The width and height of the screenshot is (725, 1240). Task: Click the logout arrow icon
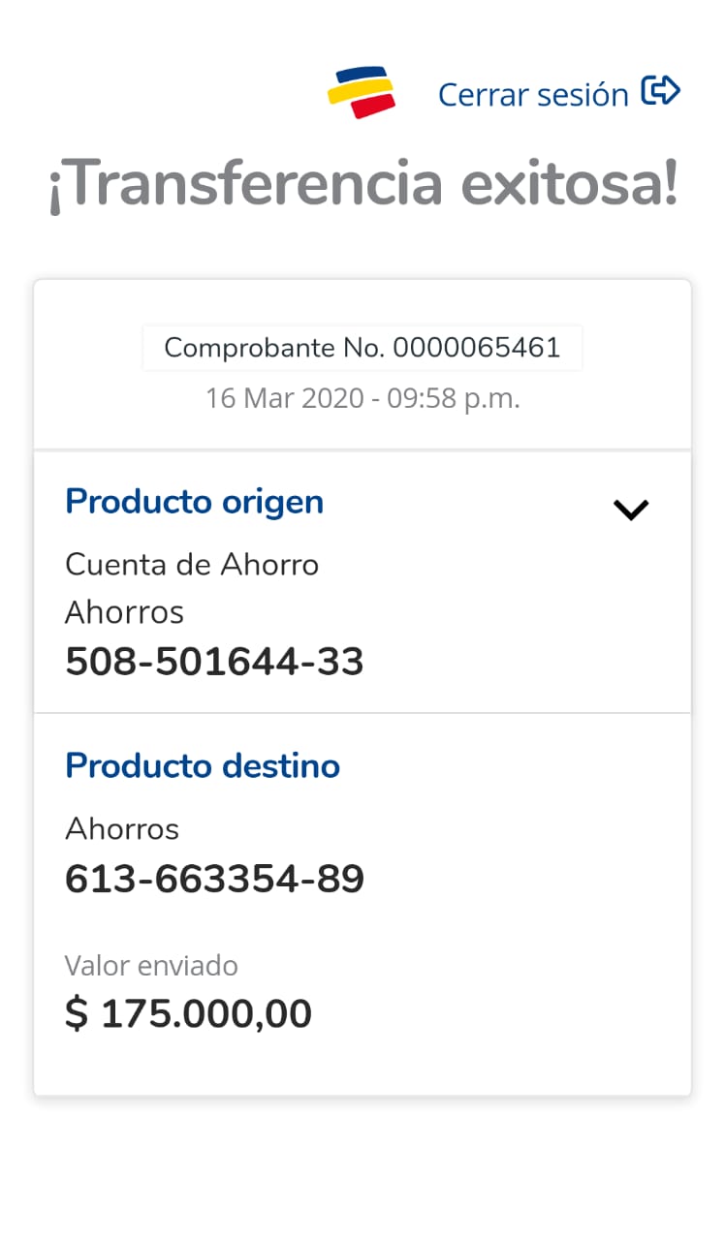click(x=661, y=92)
